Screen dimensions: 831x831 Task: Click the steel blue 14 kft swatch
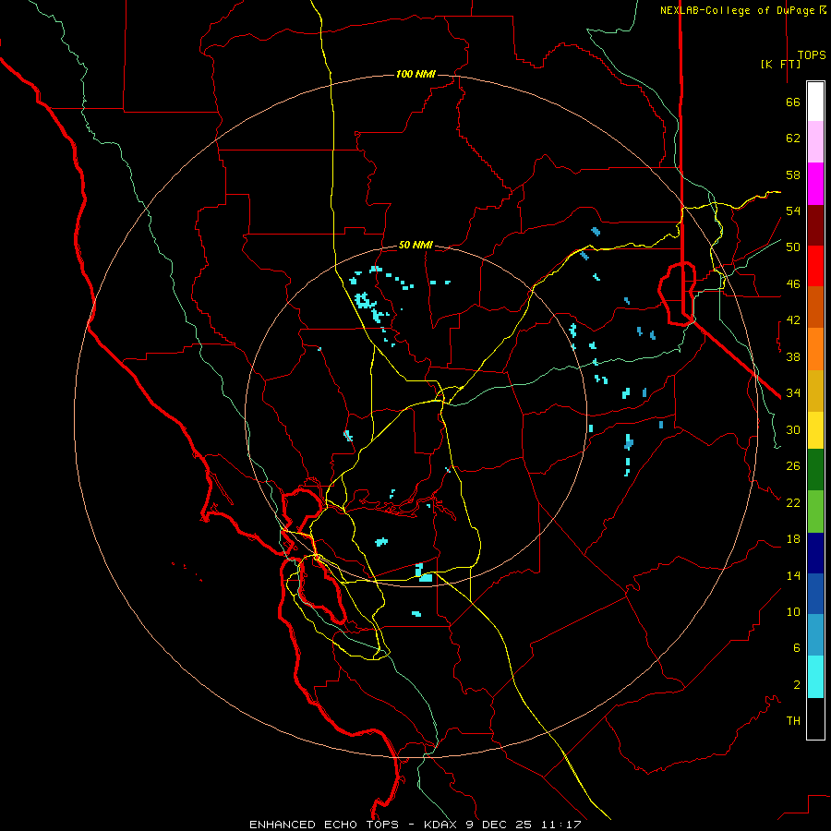(x=815, y=635)
